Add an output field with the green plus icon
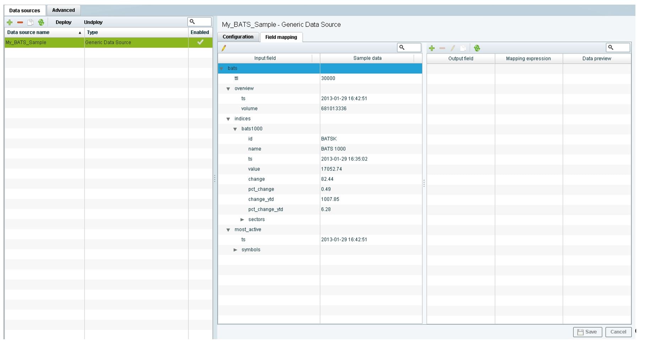Screen dimensions: 645x347 [x=432, y=48]
